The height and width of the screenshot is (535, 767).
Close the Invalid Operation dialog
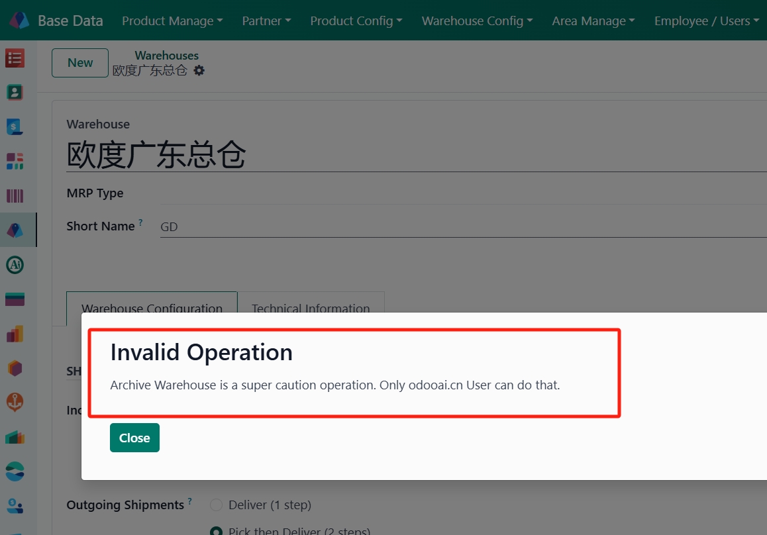coord(134,438)
